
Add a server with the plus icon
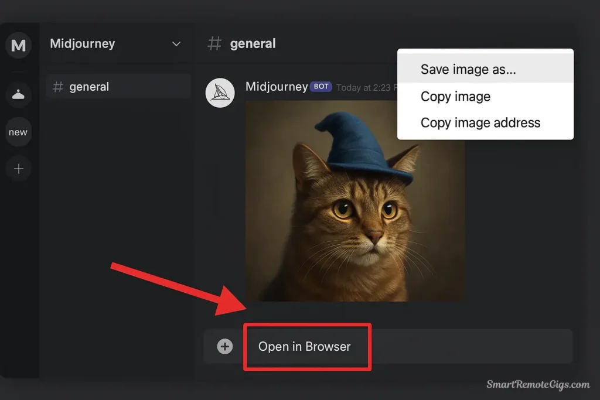point(18,169)
